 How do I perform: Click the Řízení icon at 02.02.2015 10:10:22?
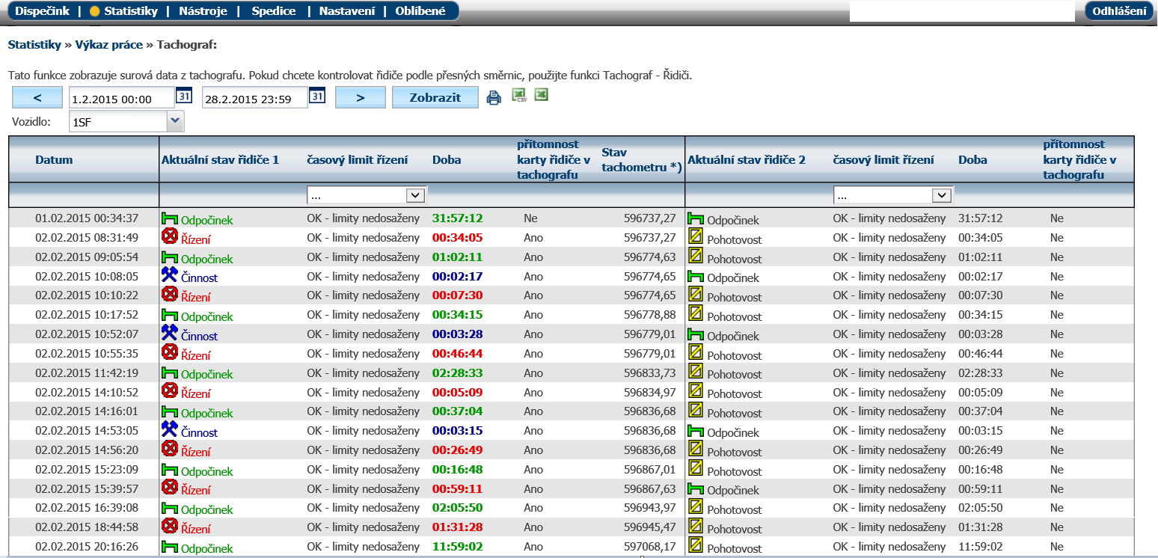pos(170,294)
